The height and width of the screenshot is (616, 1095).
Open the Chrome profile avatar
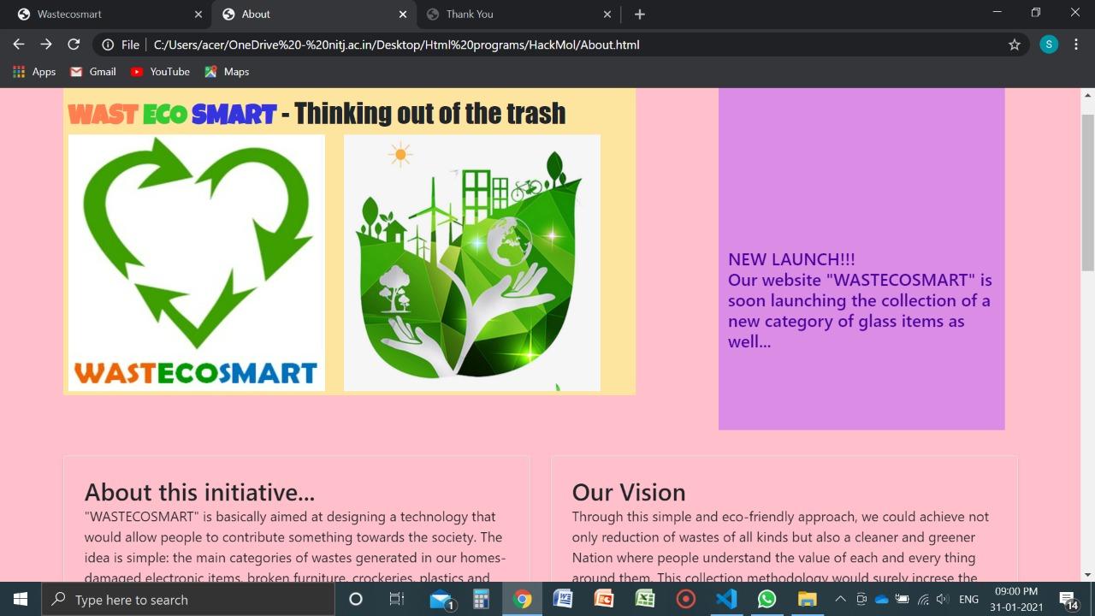[1049, 44]
